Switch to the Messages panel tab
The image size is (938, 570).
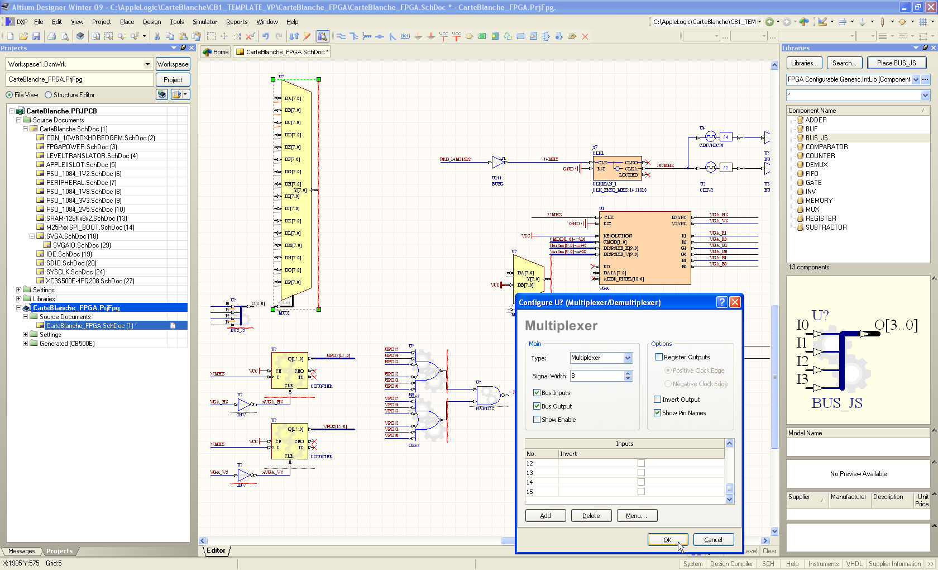pyautogui.click(x=21, y=551)
